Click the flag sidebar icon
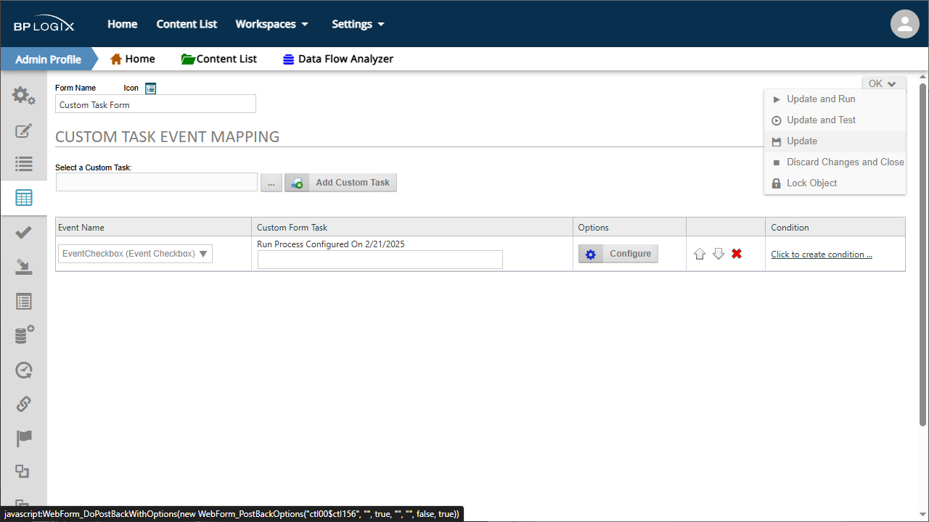 tap(23, 438)
